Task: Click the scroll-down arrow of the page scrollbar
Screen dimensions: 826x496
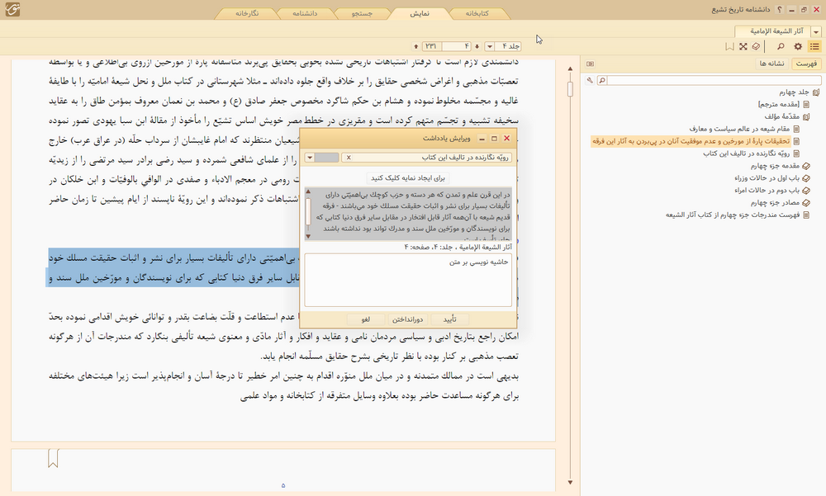Action: click(x=570, y=482)
